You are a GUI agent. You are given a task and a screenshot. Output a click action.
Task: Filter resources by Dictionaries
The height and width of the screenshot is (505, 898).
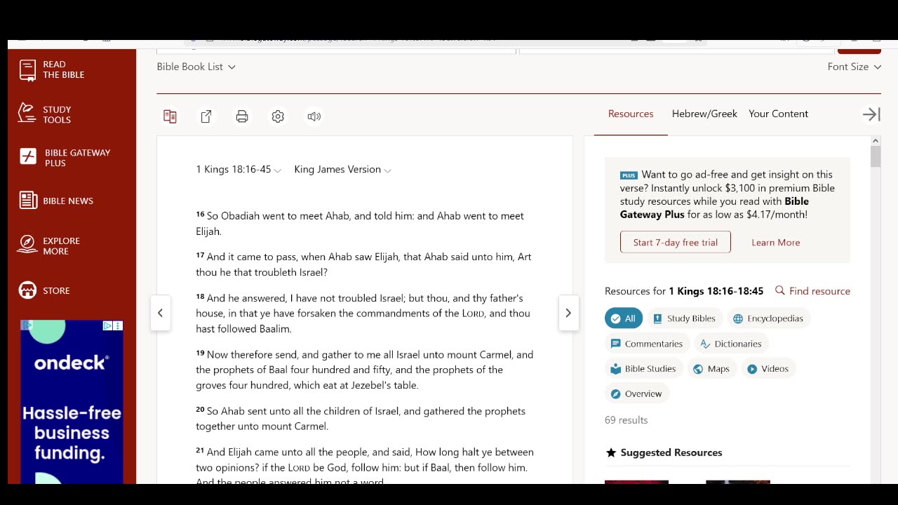click(730, 344)
